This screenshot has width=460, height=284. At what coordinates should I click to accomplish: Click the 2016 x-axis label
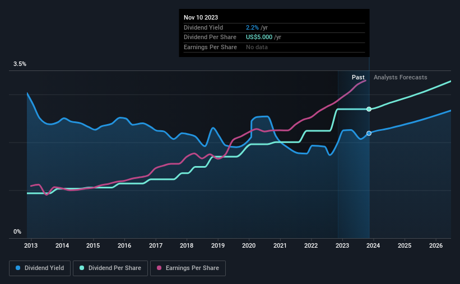click(x=124, y=245)
